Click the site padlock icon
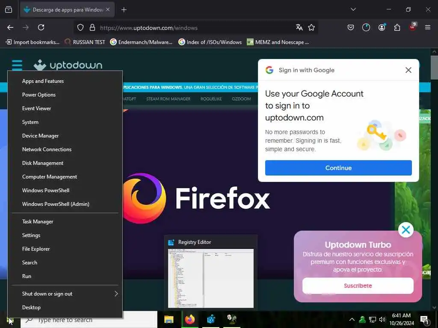438x328 pixels. coord(92,28)
